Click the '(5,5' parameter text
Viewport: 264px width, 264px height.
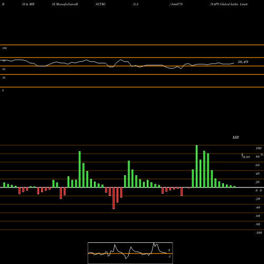click(x=136, y=4)
